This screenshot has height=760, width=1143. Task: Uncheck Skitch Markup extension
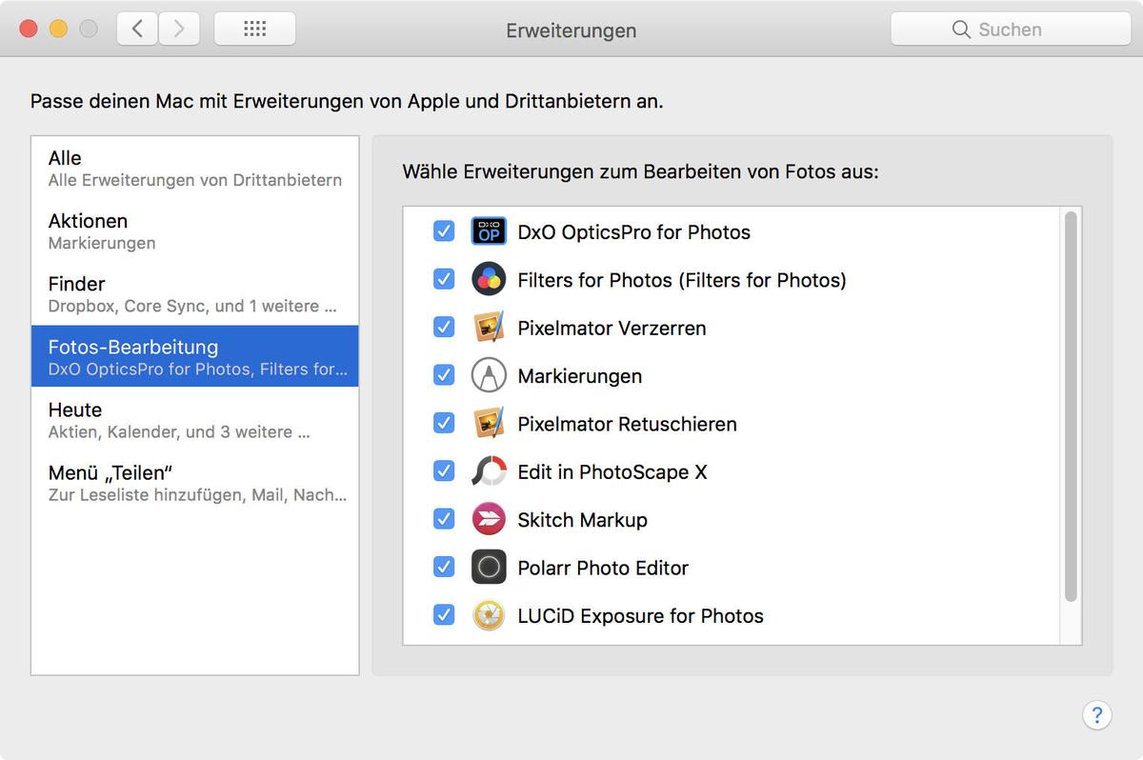click(444, 519)
